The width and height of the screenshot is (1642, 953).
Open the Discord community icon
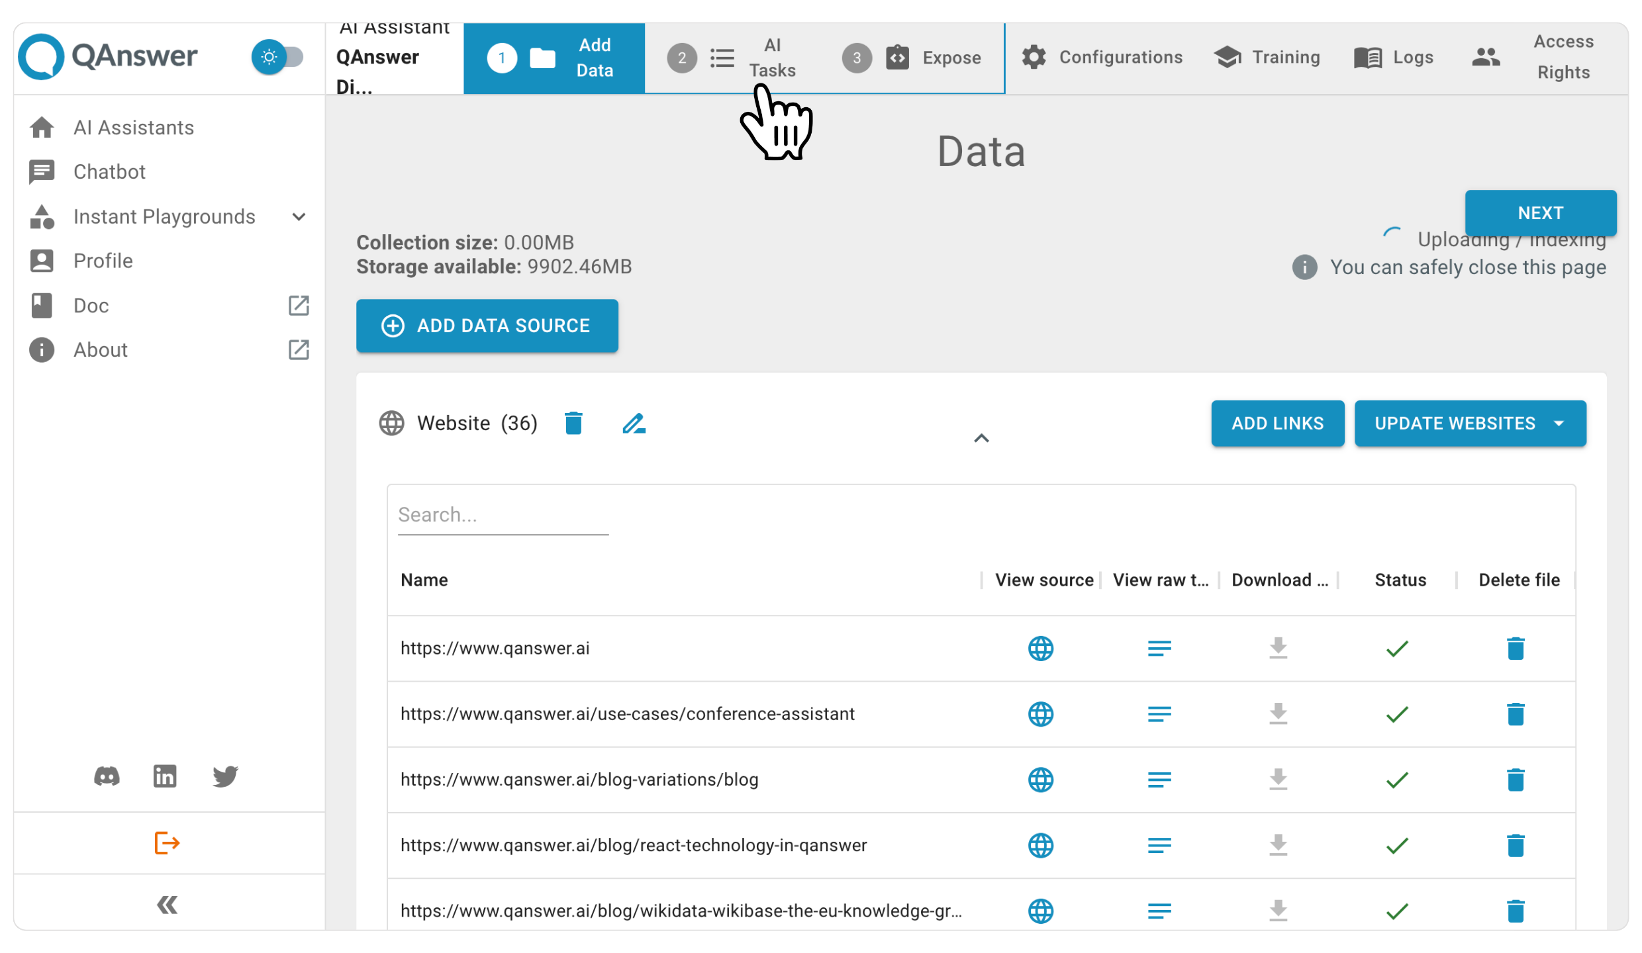pyautogui.click(x=107, y=776)
